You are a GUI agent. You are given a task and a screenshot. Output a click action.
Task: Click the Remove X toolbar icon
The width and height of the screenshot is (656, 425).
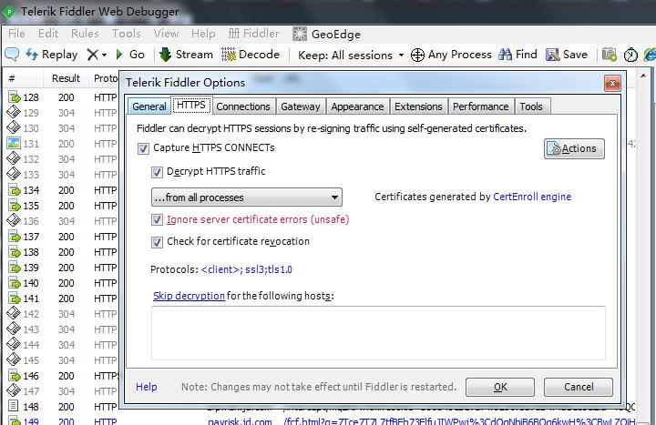pos(92,55)
